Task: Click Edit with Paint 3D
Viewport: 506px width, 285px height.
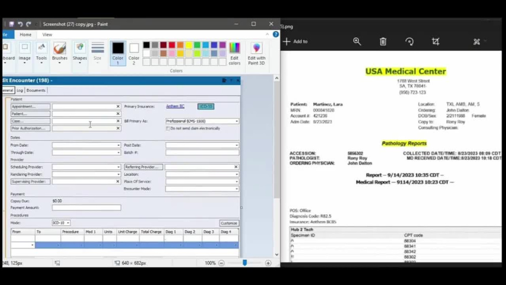Action: point(257,54)
